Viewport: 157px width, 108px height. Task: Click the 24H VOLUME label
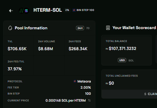click(x=46, y=41)
